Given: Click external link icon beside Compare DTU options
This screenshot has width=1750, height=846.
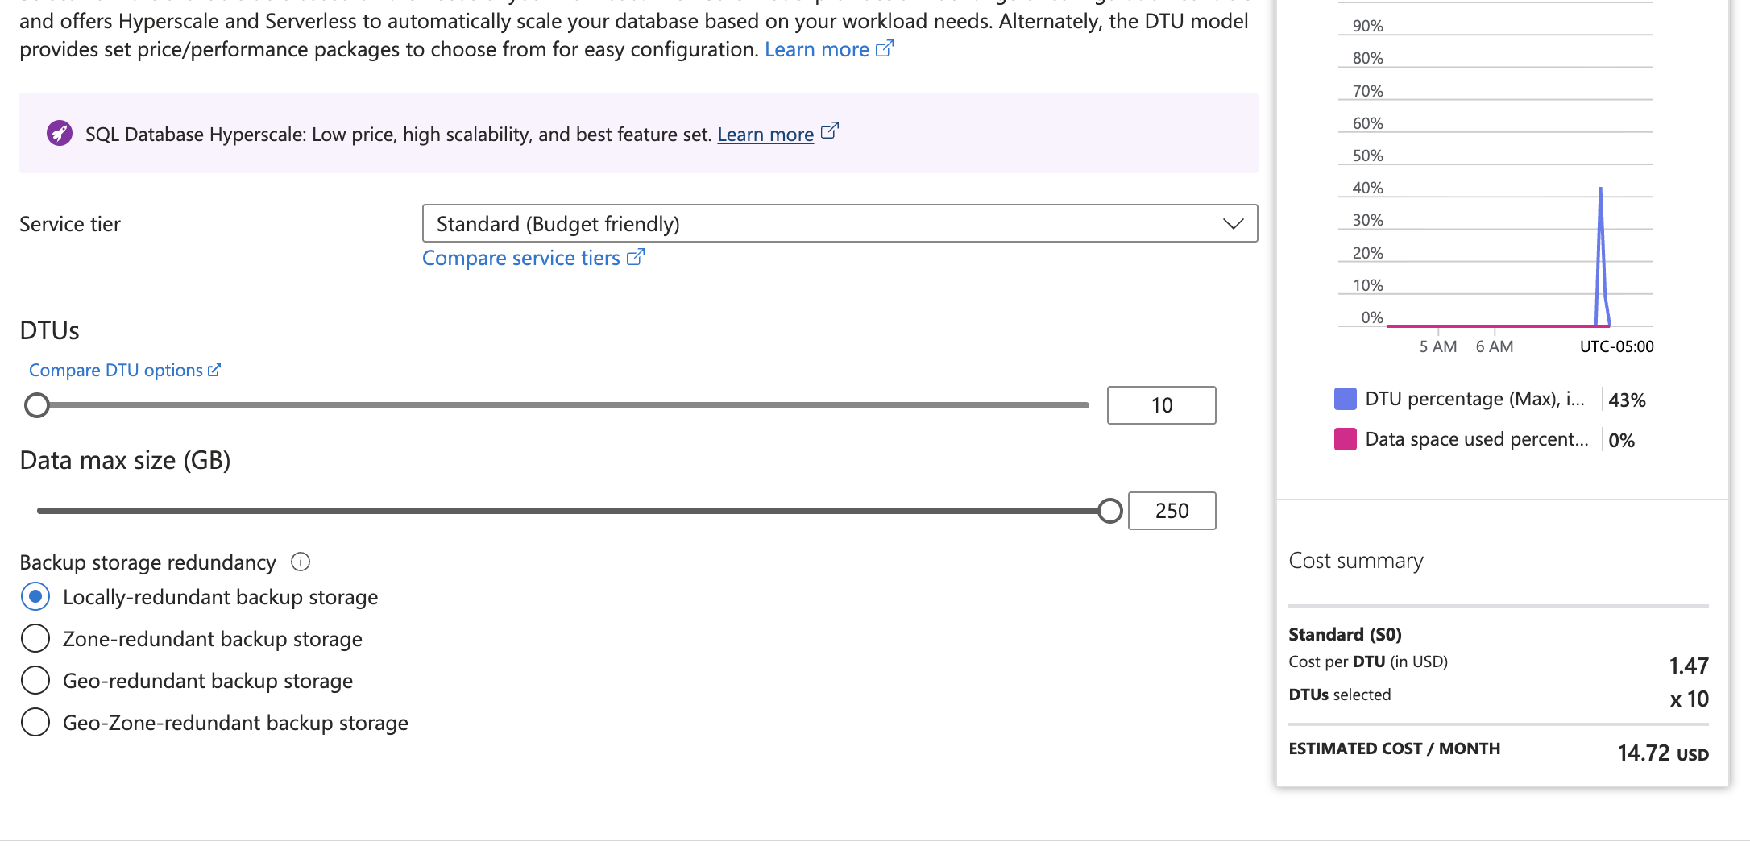Looking at the screenshot, I should (x=214, y=370).
